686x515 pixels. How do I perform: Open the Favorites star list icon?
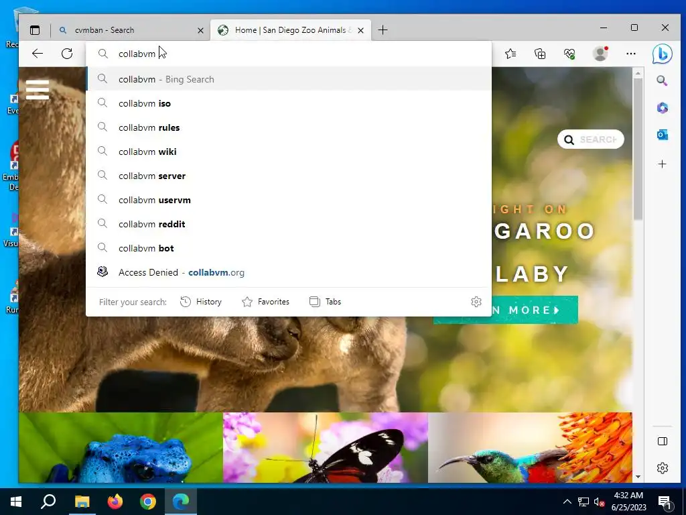click(x=510, y=54)
